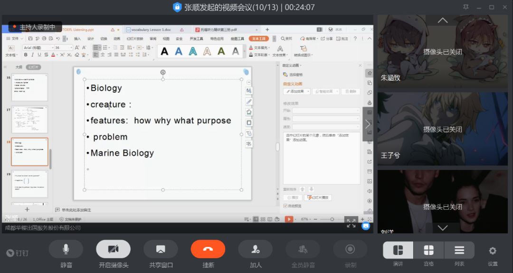513x273 pixels.
Task: Open 文本效果 text effects dropdown
Action: tap(280, 51)
